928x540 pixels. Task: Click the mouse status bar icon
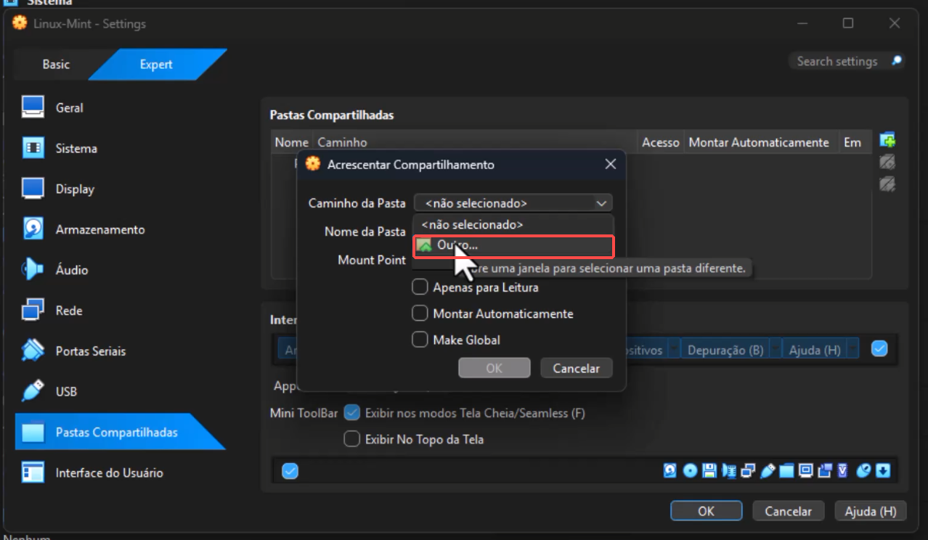point(863,471)
